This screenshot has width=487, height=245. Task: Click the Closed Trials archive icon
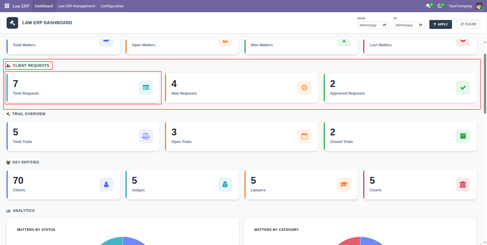pyautogui.click(x=463, y=136)
